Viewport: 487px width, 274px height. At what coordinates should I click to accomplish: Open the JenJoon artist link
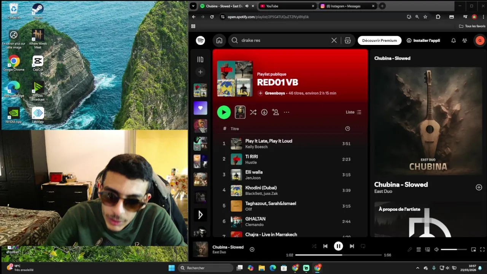pos(253,178)
